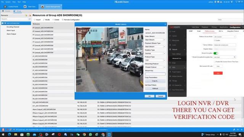Switch to the Main View tab
This screenshot has width=244, height=137.
coord(29,7)
